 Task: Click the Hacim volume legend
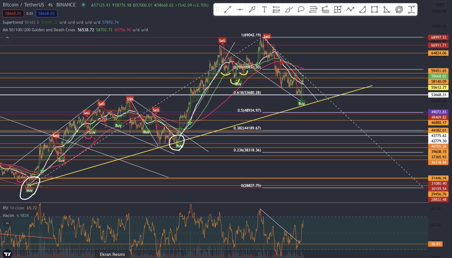click(8, 215)
